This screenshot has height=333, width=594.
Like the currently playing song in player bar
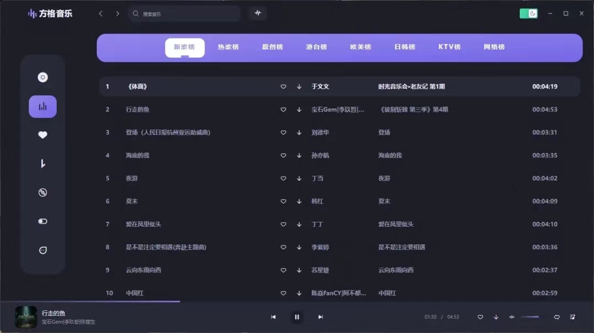coord(480,317)
